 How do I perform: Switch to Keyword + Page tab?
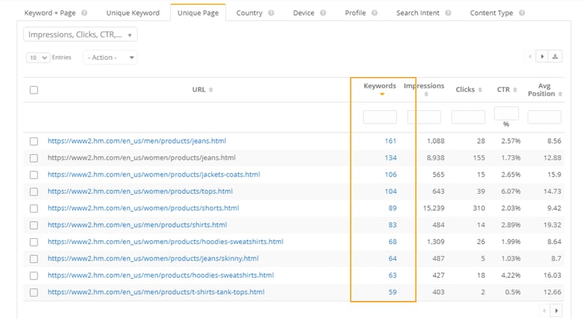49,13
